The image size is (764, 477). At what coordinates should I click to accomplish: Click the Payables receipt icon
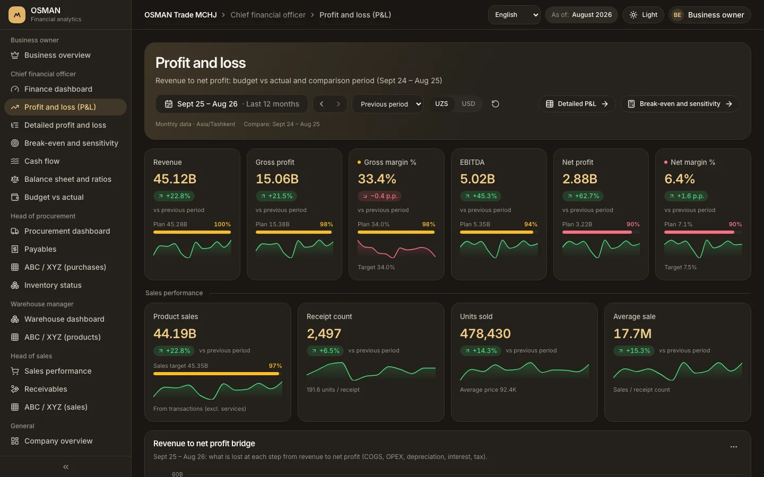[15, 249]
